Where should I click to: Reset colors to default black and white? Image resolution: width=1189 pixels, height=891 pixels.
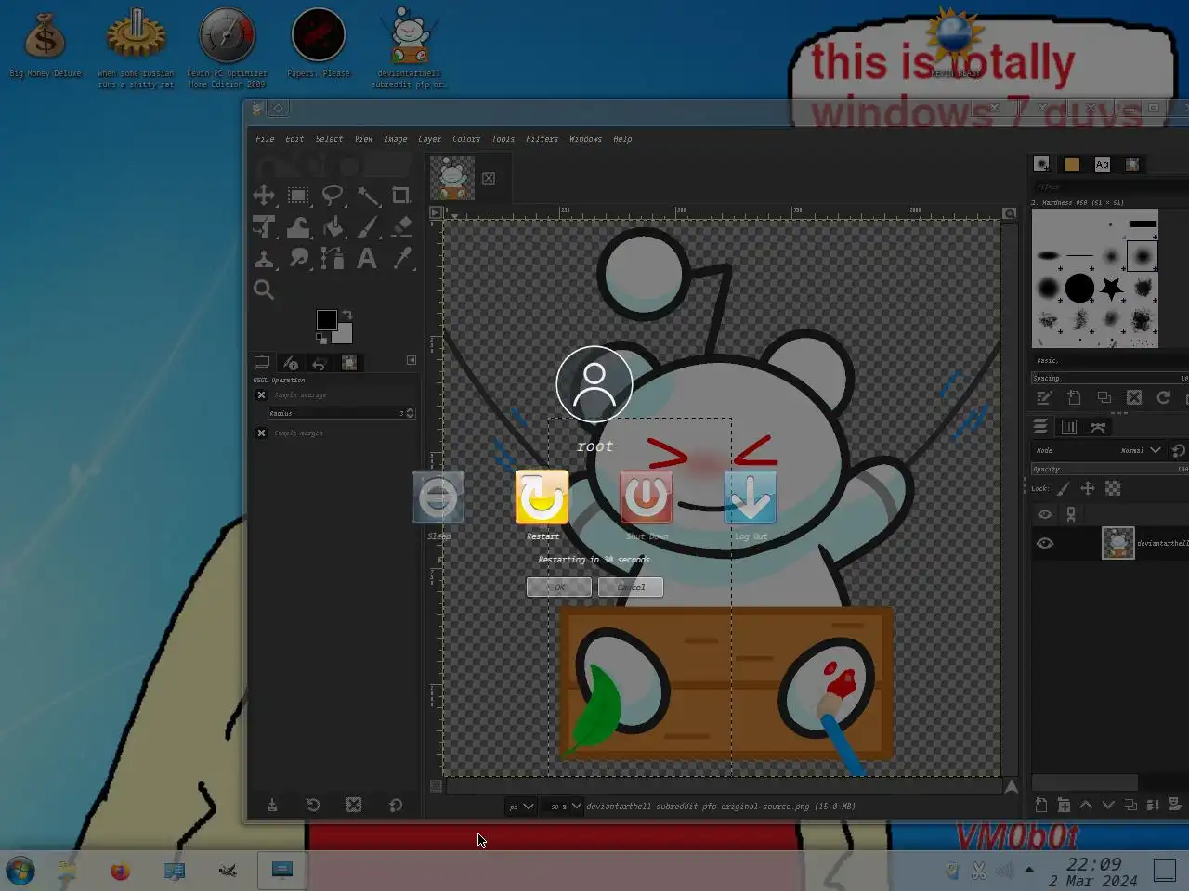[321, 339]
